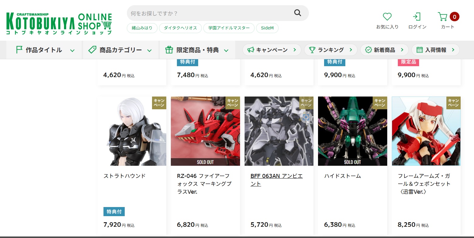Click the image search icon on BFF 063AN
Viewport: 474px width, 238px height.
pos(306,117)
